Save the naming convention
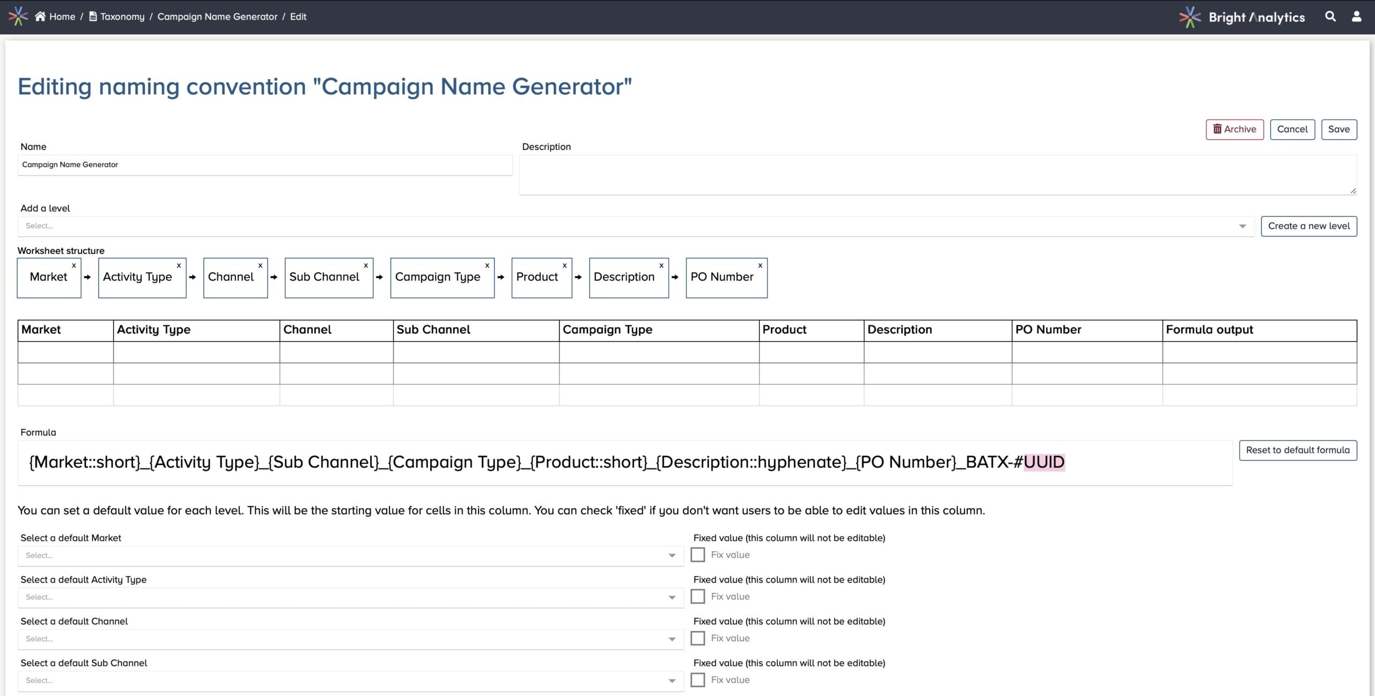 [1338, 129]
